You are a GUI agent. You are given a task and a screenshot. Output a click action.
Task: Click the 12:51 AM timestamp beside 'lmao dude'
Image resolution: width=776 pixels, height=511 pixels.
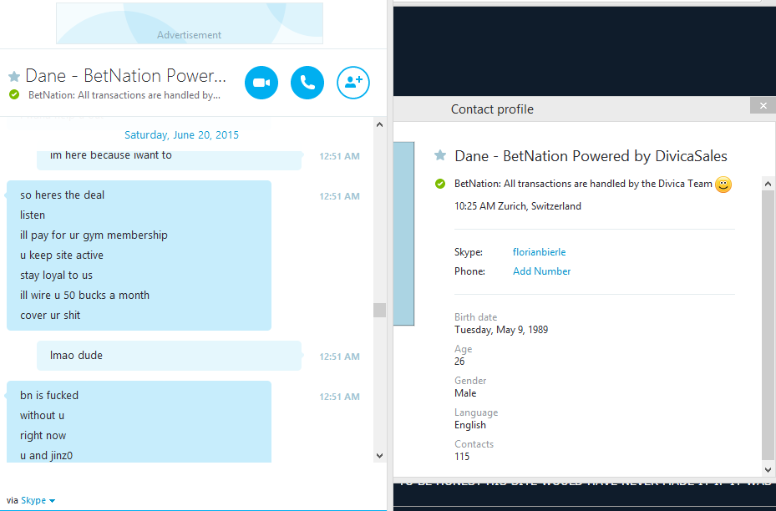[339, 357]
